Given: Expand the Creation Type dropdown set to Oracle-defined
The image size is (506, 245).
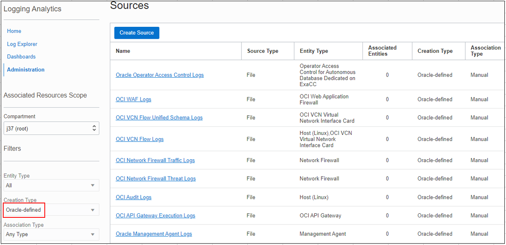Looking at the screenshot, I should 52,210.
